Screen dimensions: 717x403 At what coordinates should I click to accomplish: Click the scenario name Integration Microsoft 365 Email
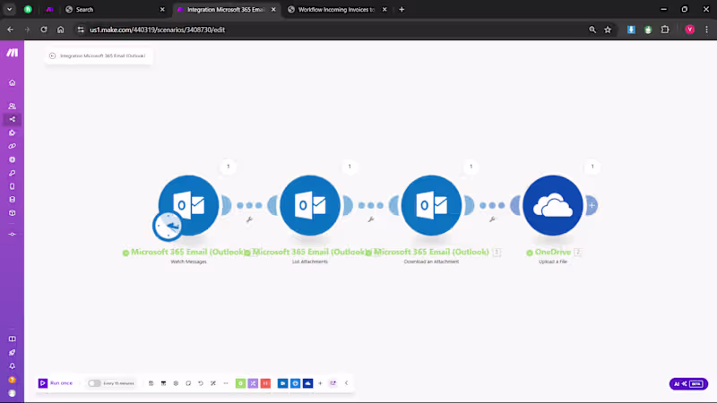[103, 56]
